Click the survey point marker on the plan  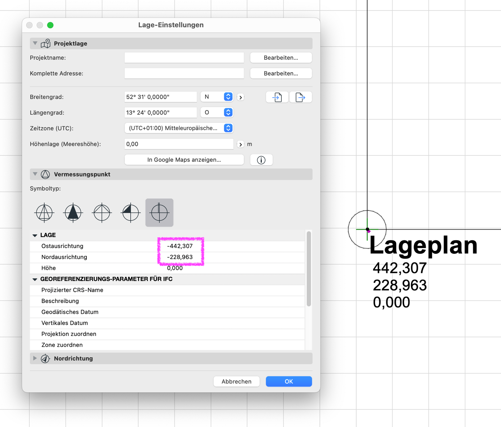[x=367, y=229]
